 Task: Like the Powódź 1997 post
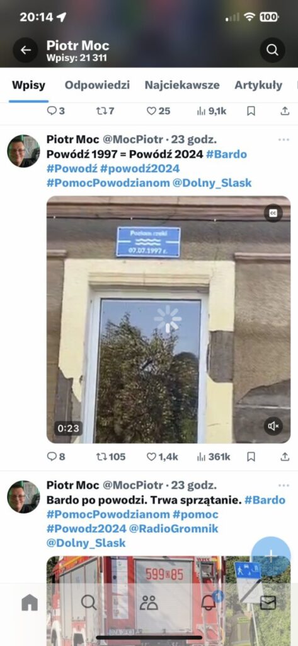(x=162, y=457)
